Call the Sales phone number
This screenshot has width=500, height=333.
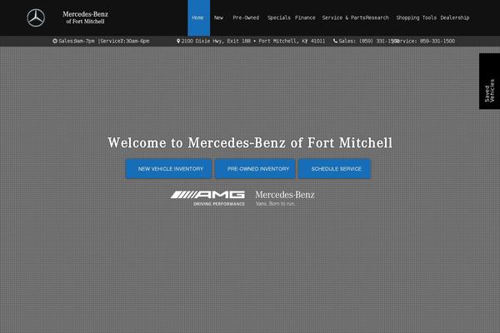[367, 41]
